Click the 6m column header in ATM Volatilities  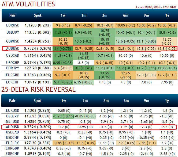point(125,15)
